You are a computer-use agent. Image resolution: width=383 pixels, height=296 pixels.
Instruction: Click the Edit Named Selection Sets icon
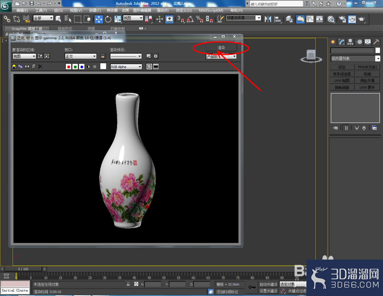[x=220, y=19]
